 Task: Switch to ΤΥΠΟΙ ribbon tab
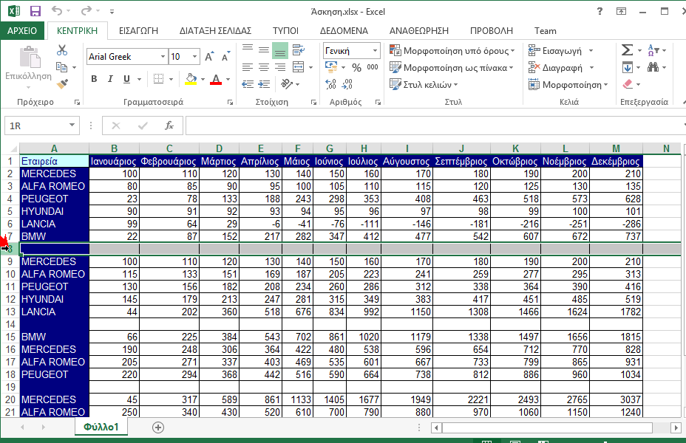[x=285, y=30]
